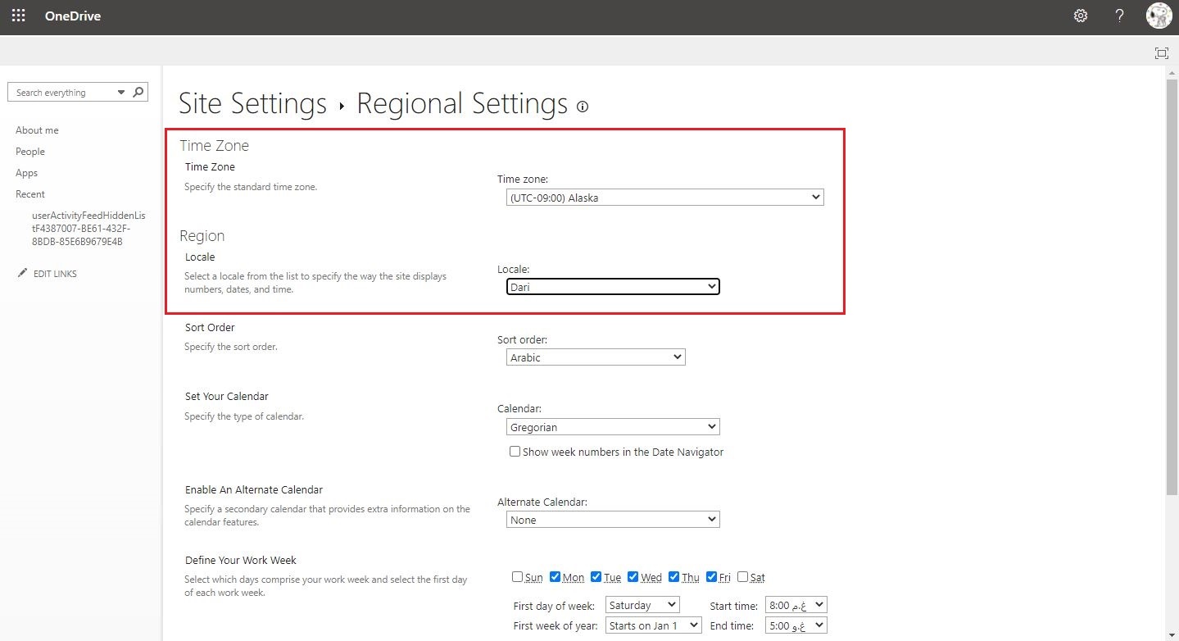This screenshot has width=1179, height=641.
Task: Open the Time zone dropdown
Action: [664, 197]
